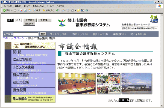Switch to the 黒色 black color scheme

(x=10, y=20)
